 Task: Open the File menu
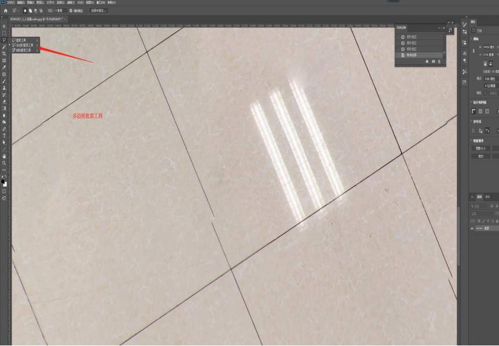[10, 2]
